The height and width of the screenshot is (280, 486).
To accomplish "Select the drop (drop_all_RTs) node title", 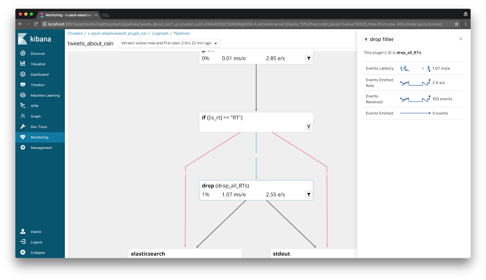I will click(x=225, y=186).
